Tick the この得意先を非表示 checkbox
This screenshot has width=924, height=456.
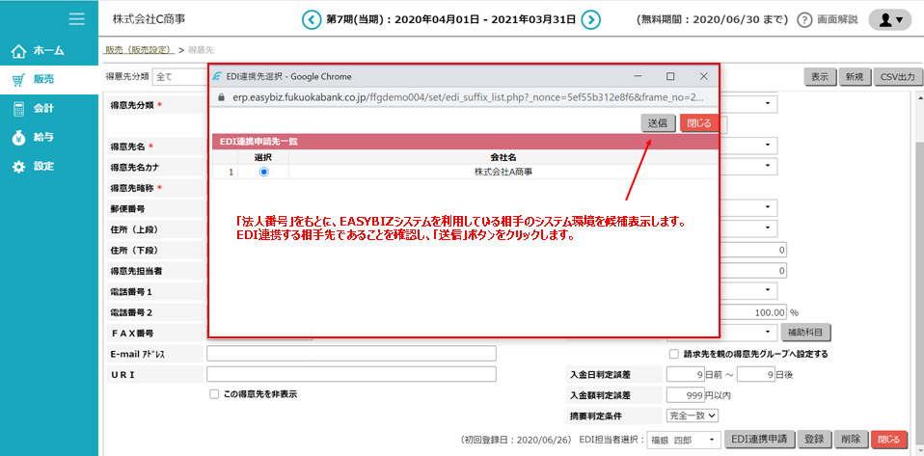[x=214, y=393]
